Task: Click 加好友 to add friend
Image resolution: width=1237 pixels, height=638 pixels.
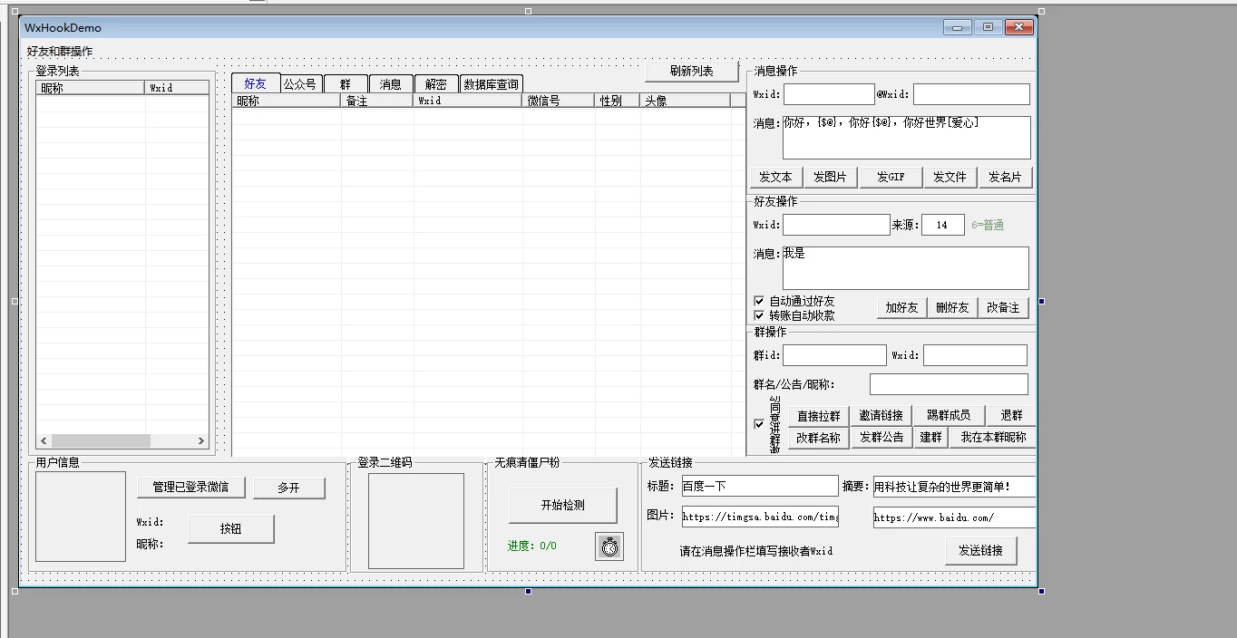Action: (x=900, y=307)
